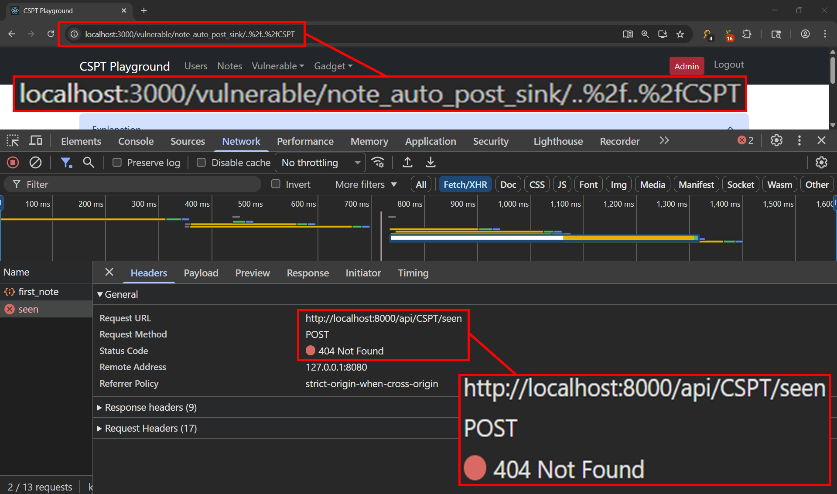
Task: Open a new browser tab
Action: [x=144, y=10]
